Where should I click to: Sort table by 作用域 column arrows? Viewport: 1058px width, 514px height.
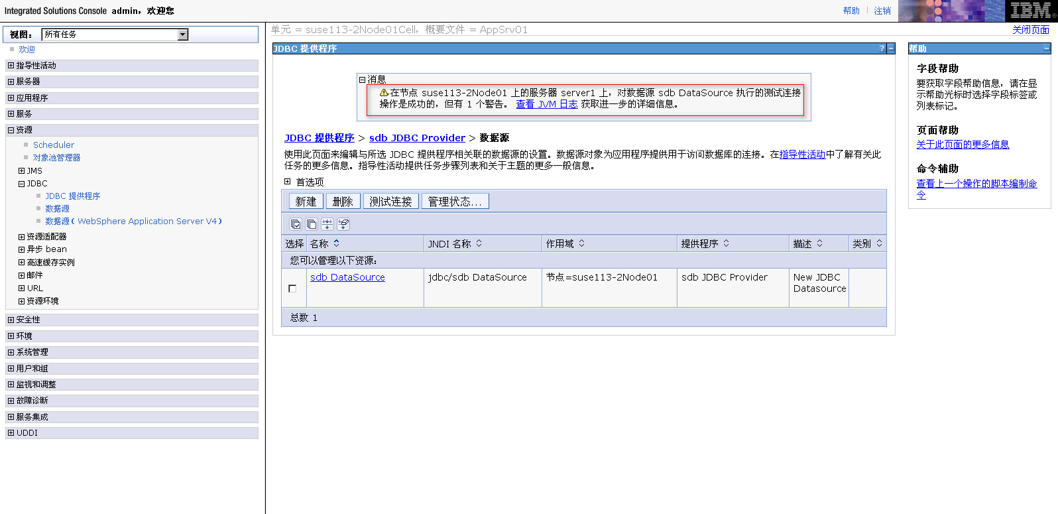click(582, 243)
